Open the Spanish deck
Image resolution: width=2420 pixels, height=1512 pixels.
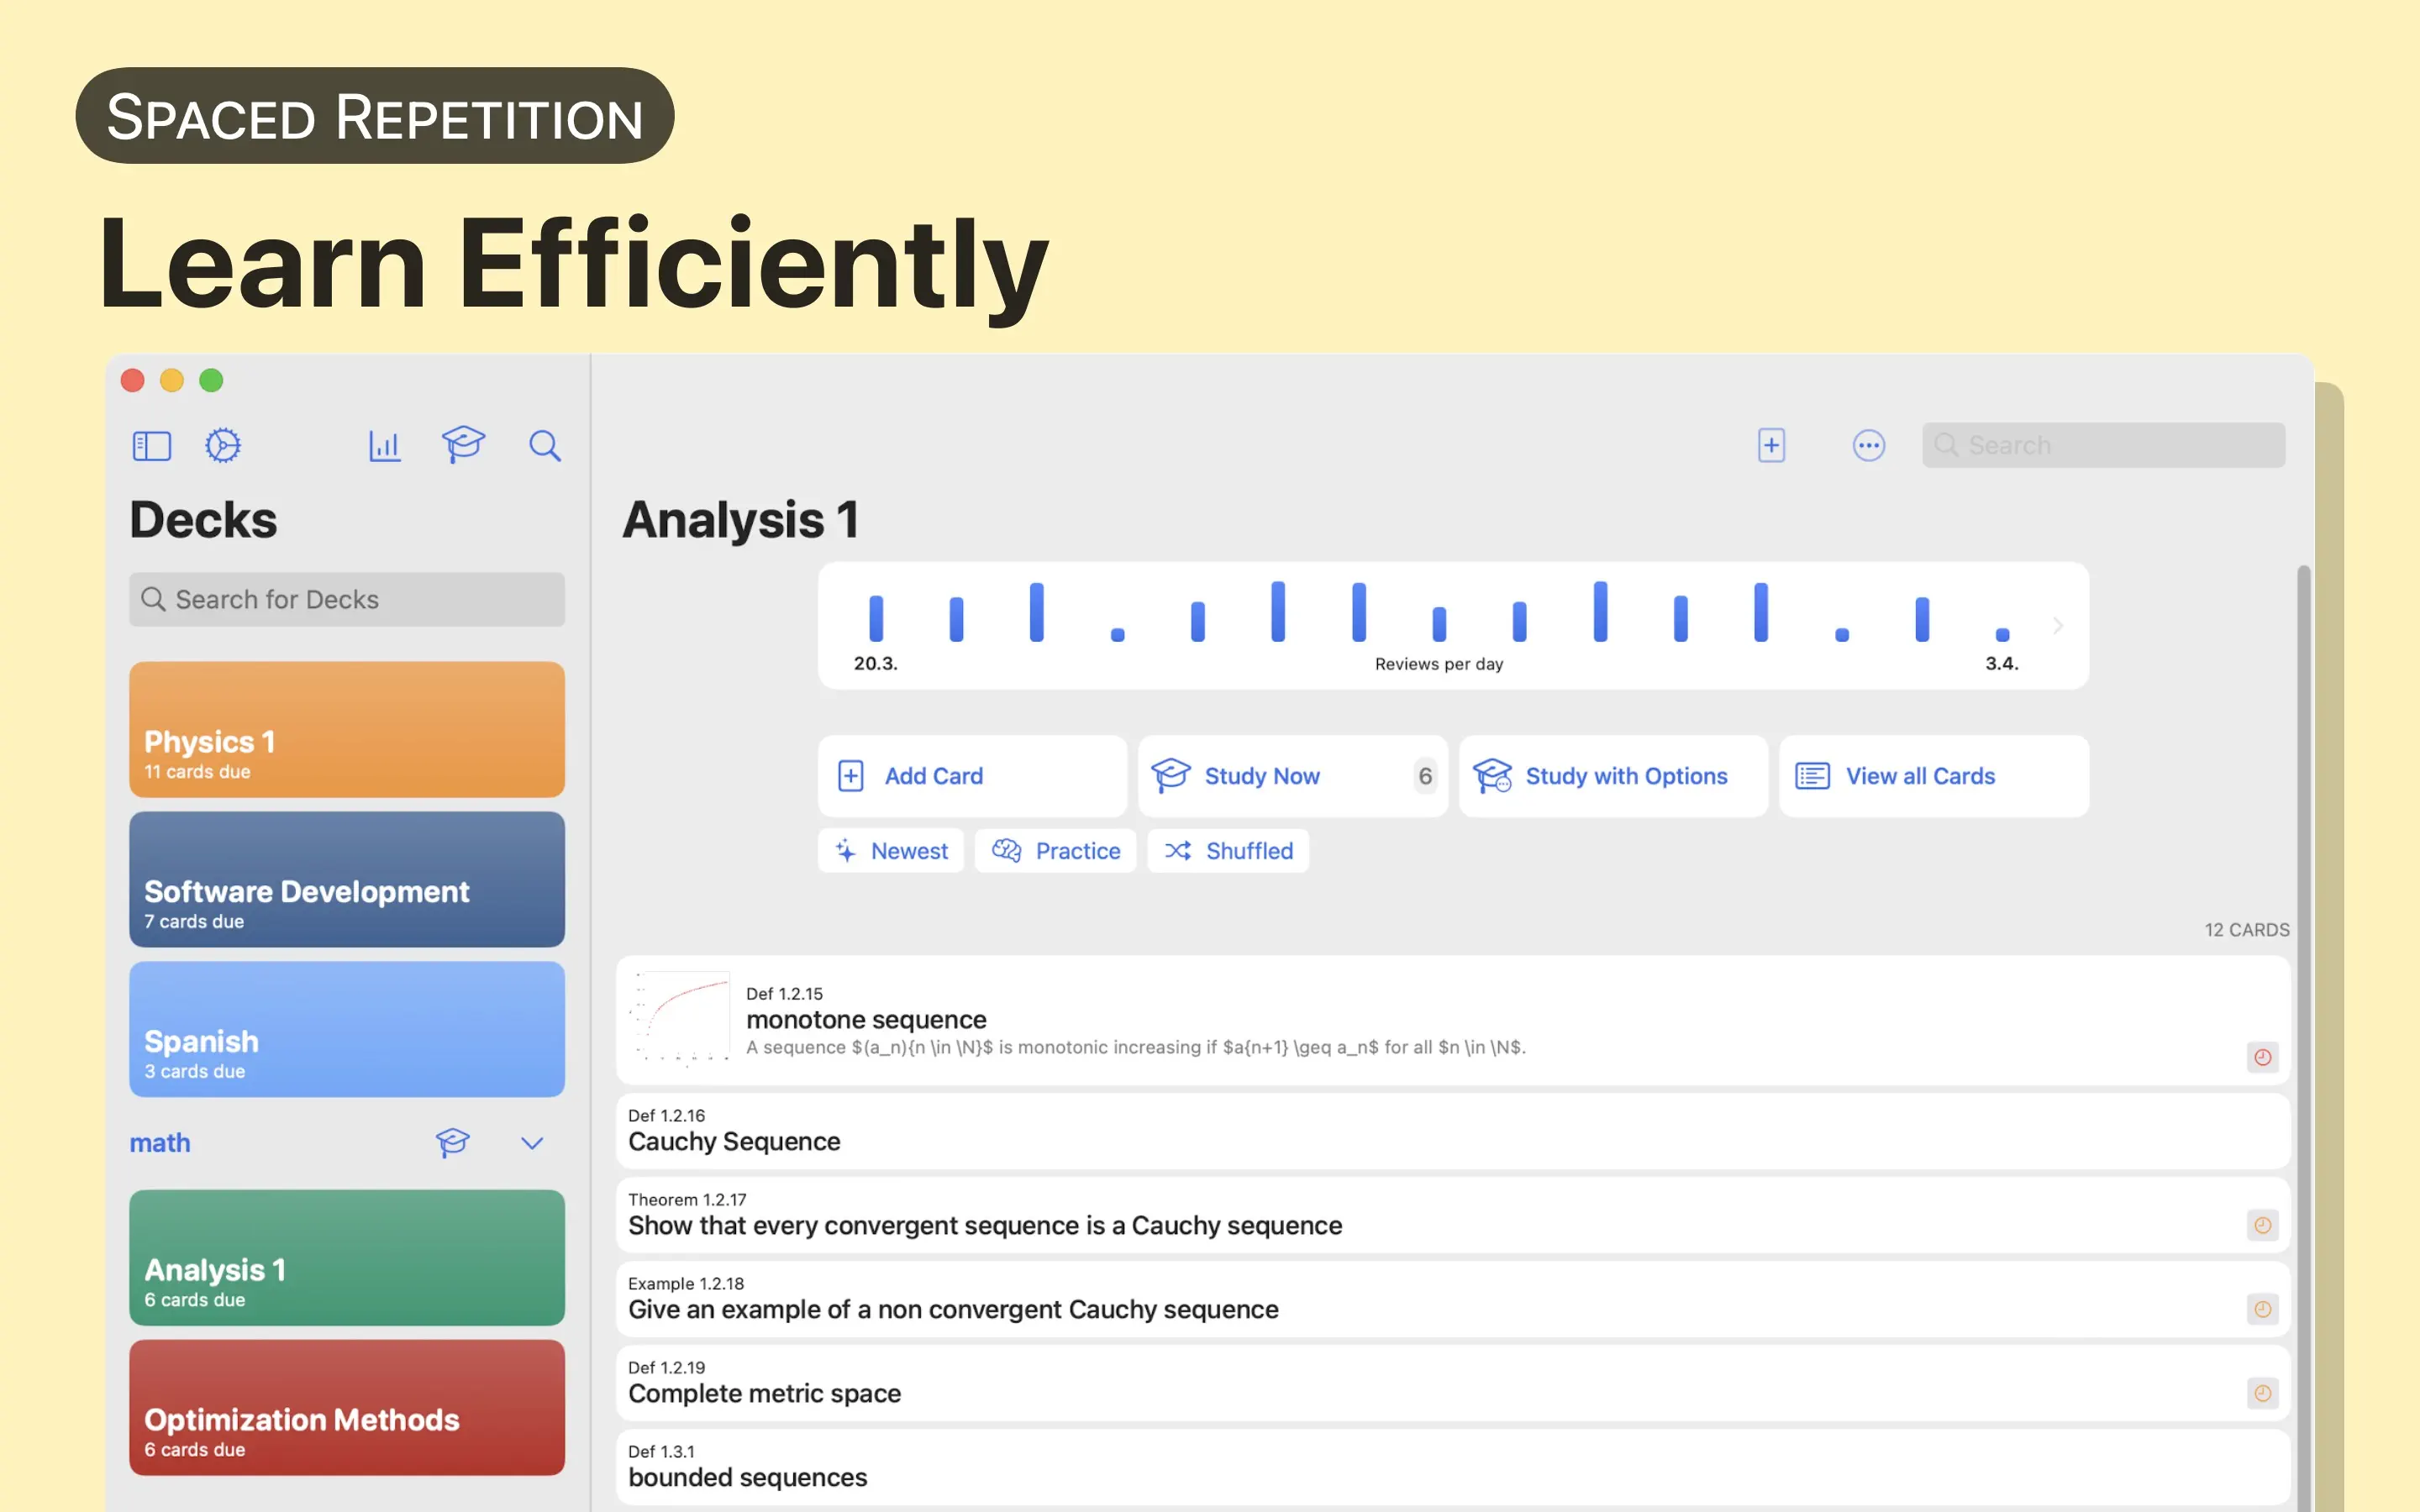point(346,1029)
